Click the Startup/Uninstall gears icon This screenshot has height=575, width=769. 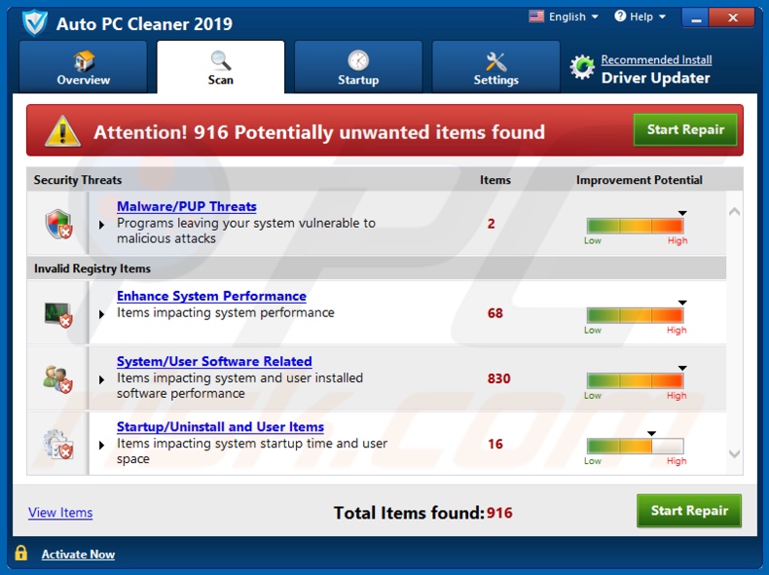click(57, 445)
